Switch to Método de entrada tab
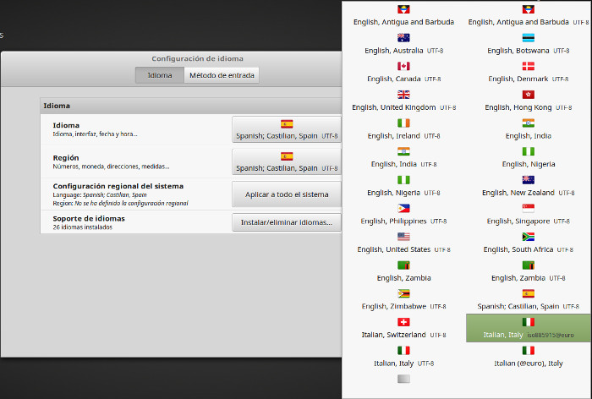Image resolution: width=592 pixels, height=399 pixels. coord(222,75)
